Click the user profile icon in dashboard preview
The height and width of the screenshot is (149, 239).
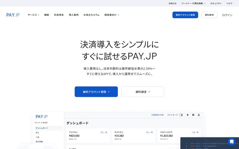[x=199, y=115]
